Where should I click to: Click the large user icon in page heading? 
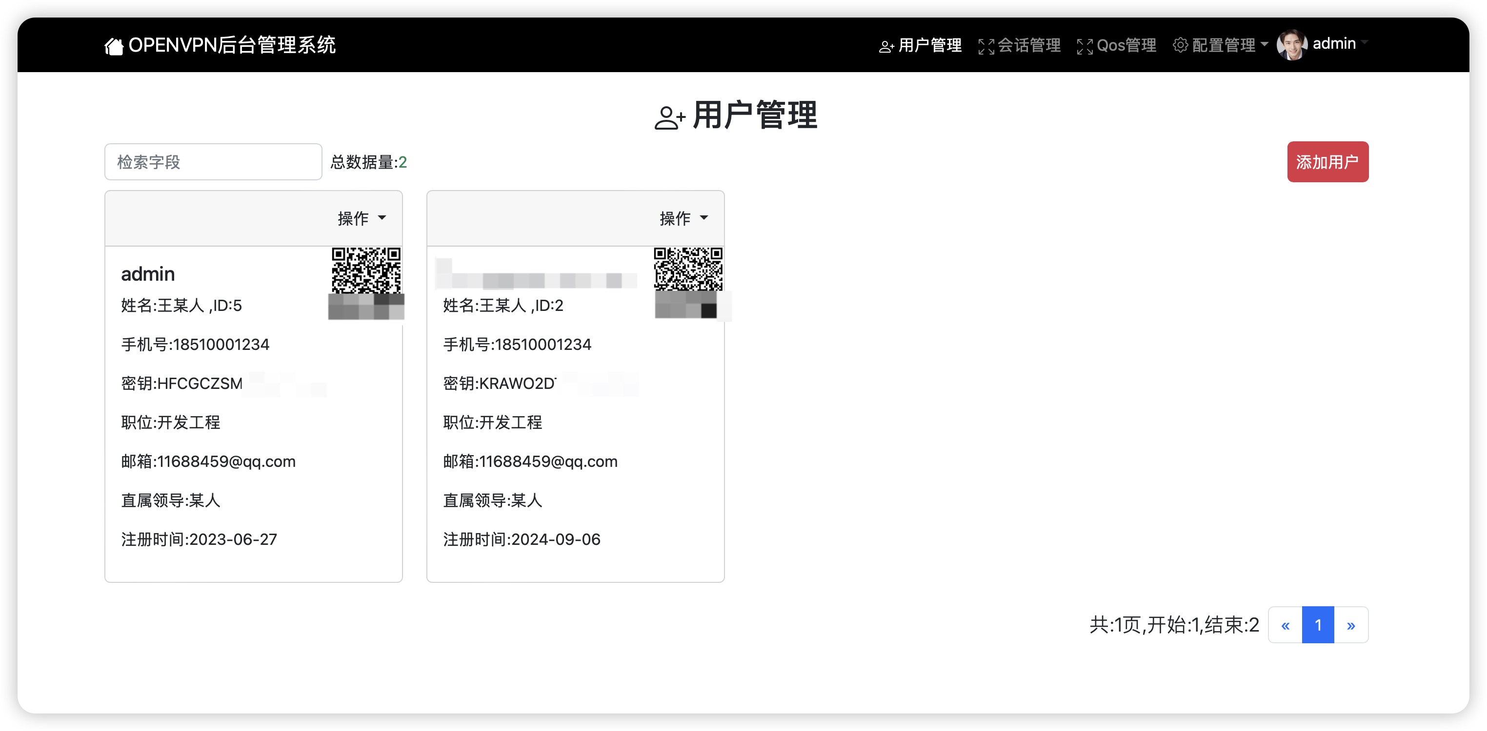click(x=670, y=117)
